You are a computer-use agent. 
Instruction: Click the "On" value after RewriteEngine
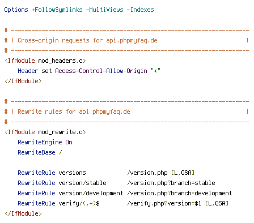pos(69,142)
